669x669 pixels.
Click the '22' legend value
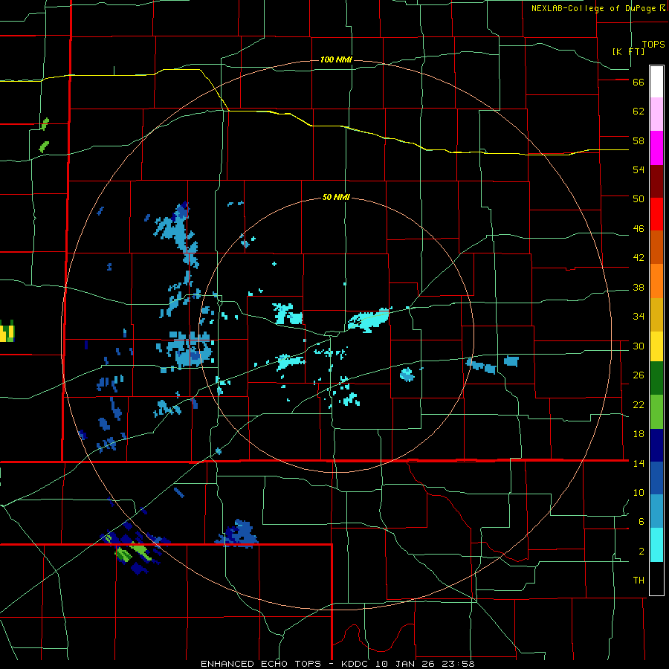coord(639,404)
